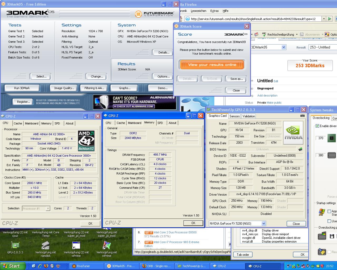Click RSS Abonnieren feed icon

click(x=302, y=34)
